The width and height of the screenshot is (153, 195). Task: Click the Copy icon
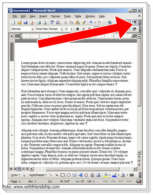[x=71, y=22]
